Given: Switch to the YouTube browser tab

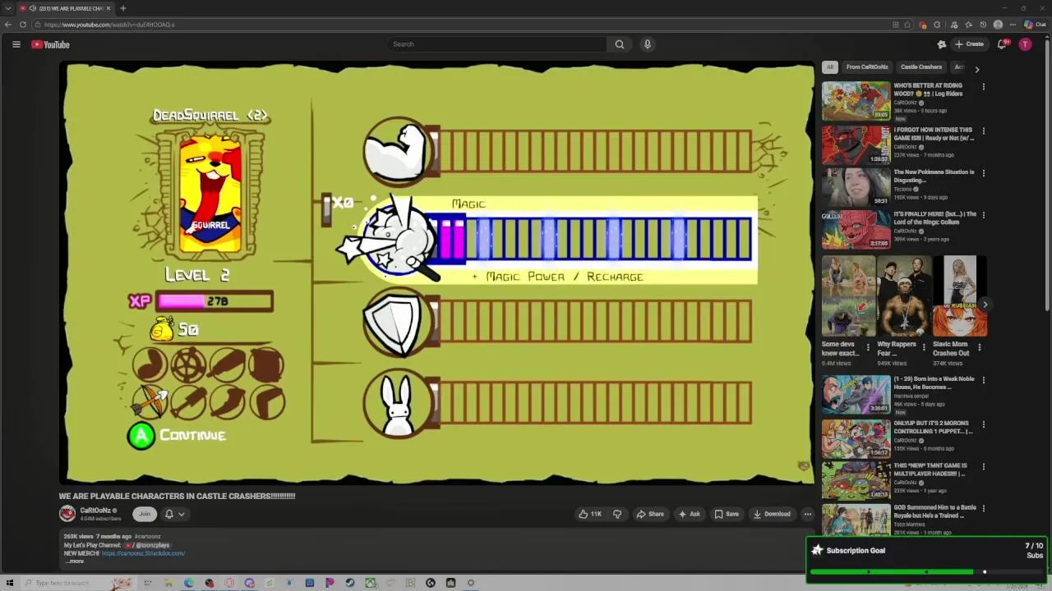Looking at the screenshot, I should click(x=66, y=8).
